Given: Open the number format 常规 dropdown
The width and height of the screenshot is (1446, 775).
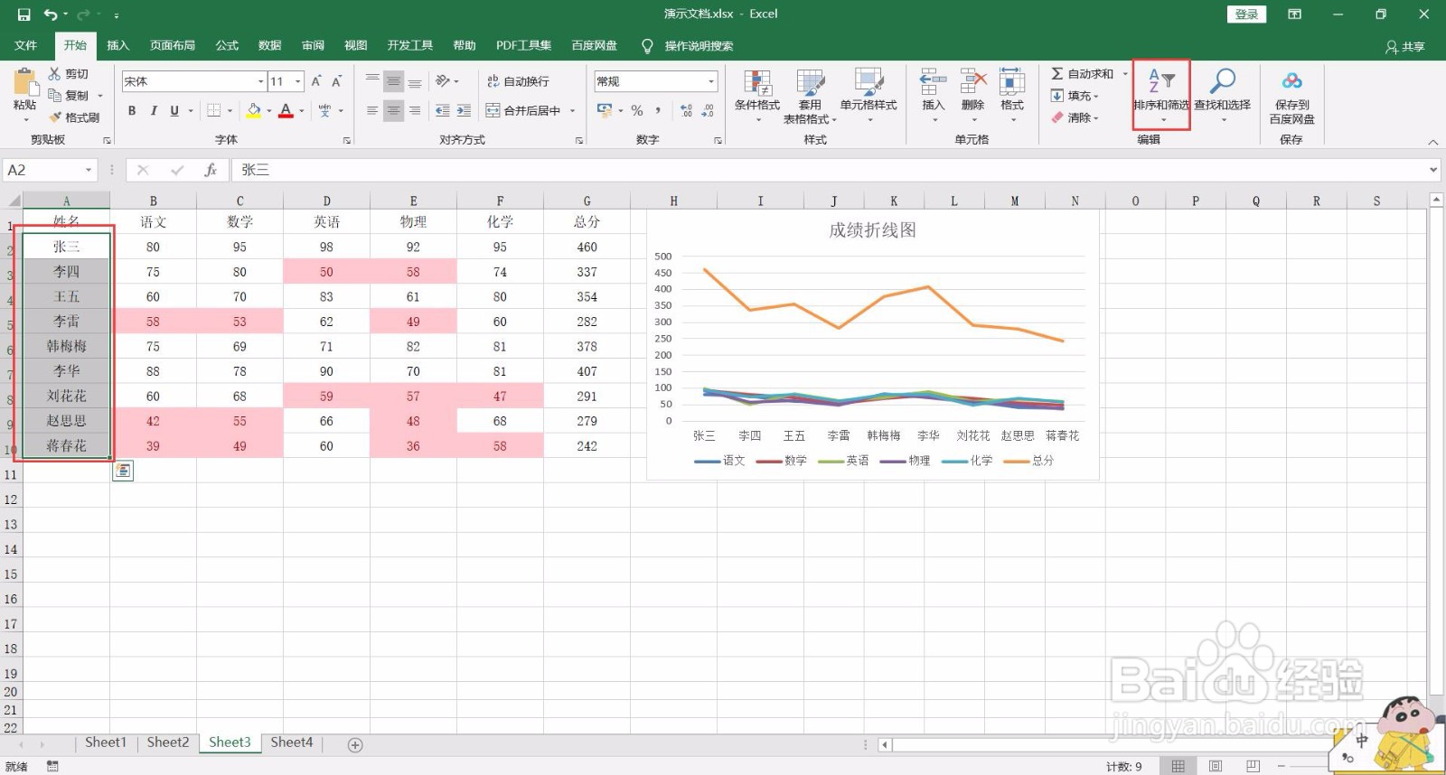Looking at the screenshot, I should pyautogui.click(x=711, y=81).
